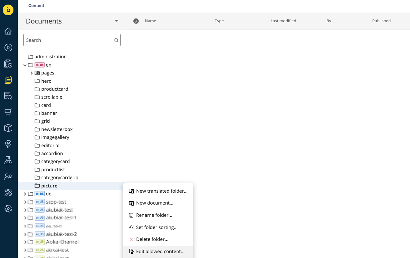410x258 pixels.
Task: Open the settings gear sidebar icon
Action: [x=8, y=209]
